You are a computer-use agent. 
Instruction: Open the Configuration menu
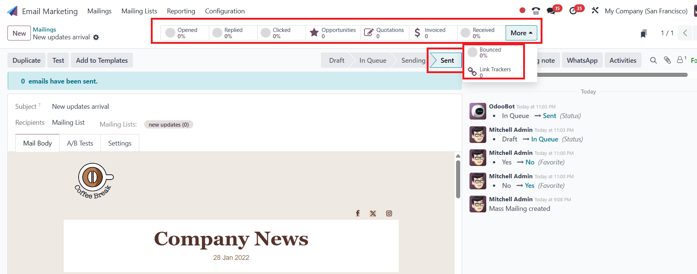[225, 11]
